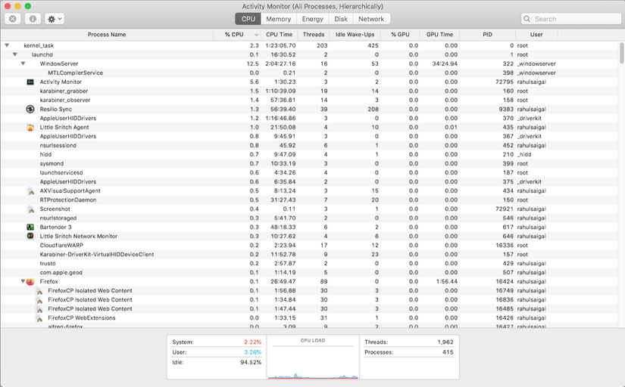Select FirefoxCP Isolated Web Content PID 16749
Screen dimensions: 625x387
pos(309,291)
